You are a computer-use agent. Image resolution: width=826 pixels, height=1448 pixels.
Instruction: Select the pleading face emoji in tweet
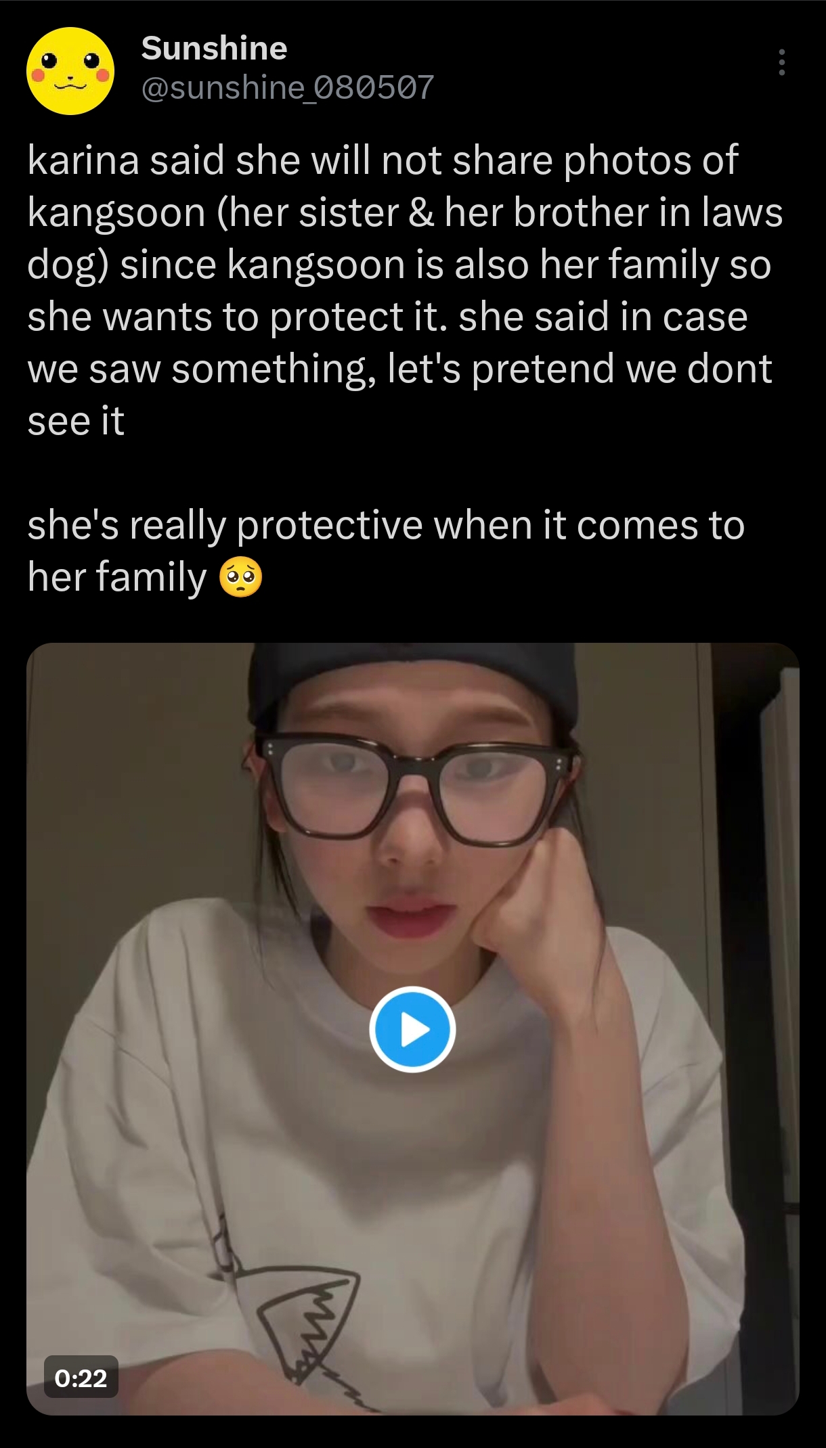point(240,579)
